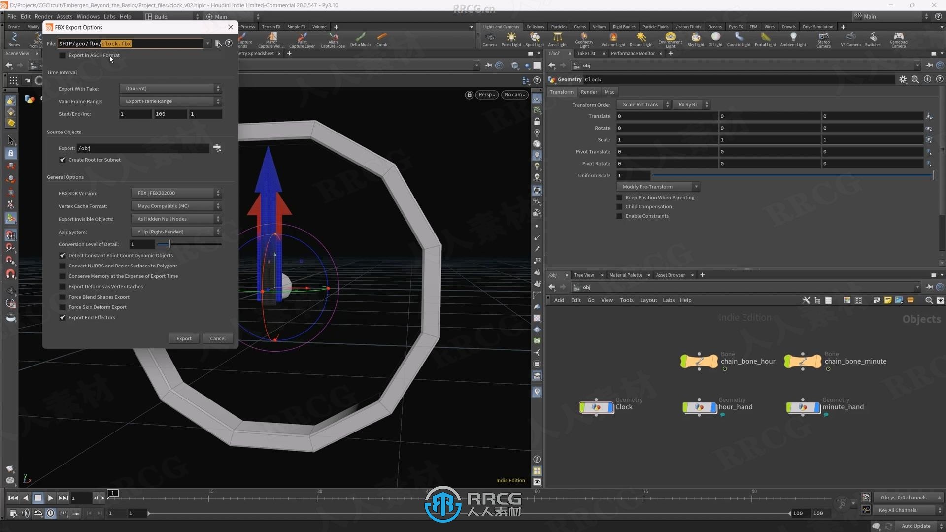Viewport: 946px width, 532px height.
Task: Switch to the Material Palette tab
Action: pyautogui.click(x=625, y=275)
